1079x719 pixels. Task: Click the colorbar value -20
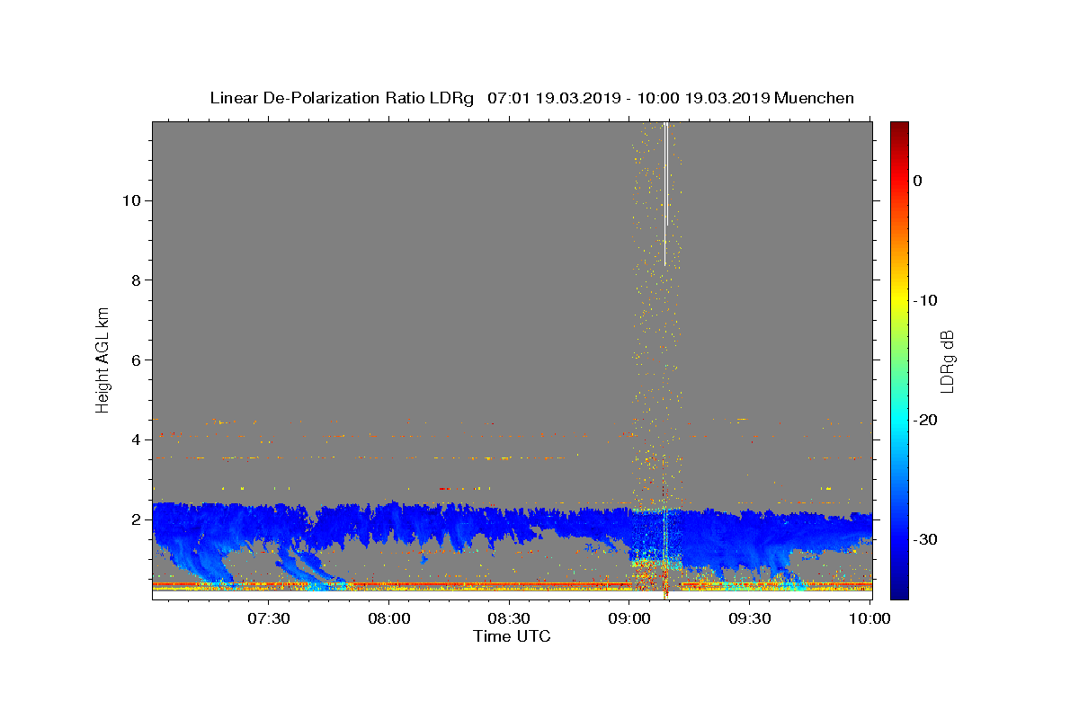click(x=925, y=420)
